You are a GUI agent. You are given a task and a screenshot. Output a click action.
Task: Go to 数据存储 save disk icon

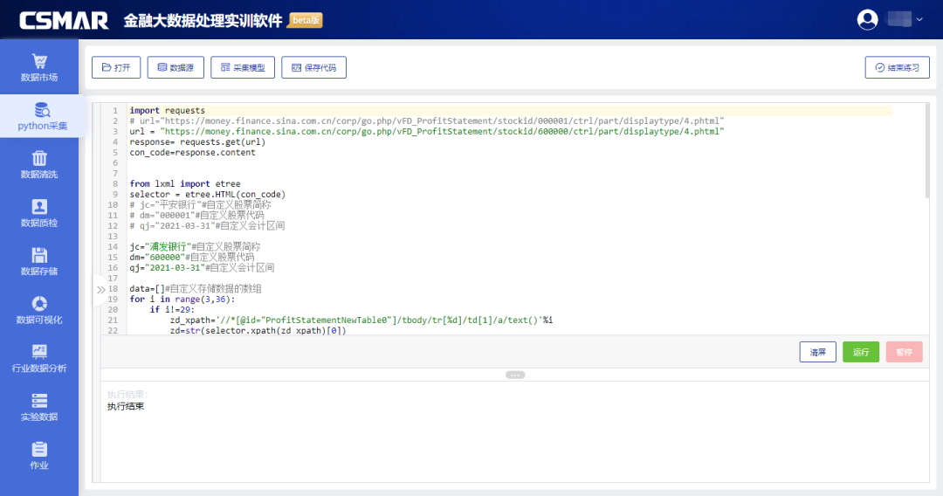tap(39, 255)
